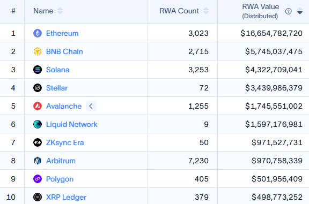Click the XRP Ledger logo icon
This screenshot has height=204, width=309.
(x=38, y=197)
